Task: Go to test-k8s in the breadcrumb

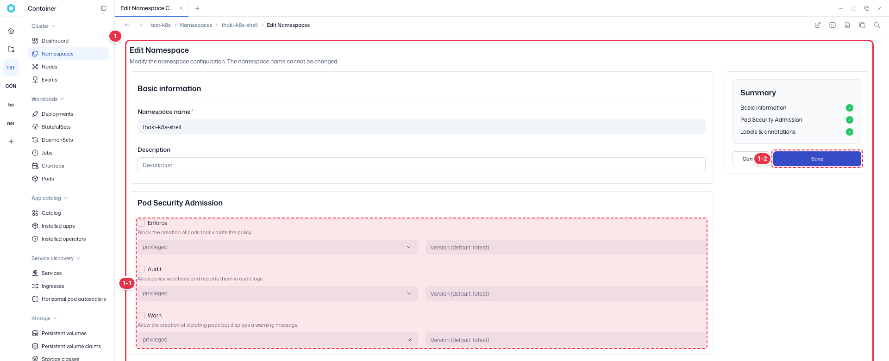Action: click(x=161, y=25)
